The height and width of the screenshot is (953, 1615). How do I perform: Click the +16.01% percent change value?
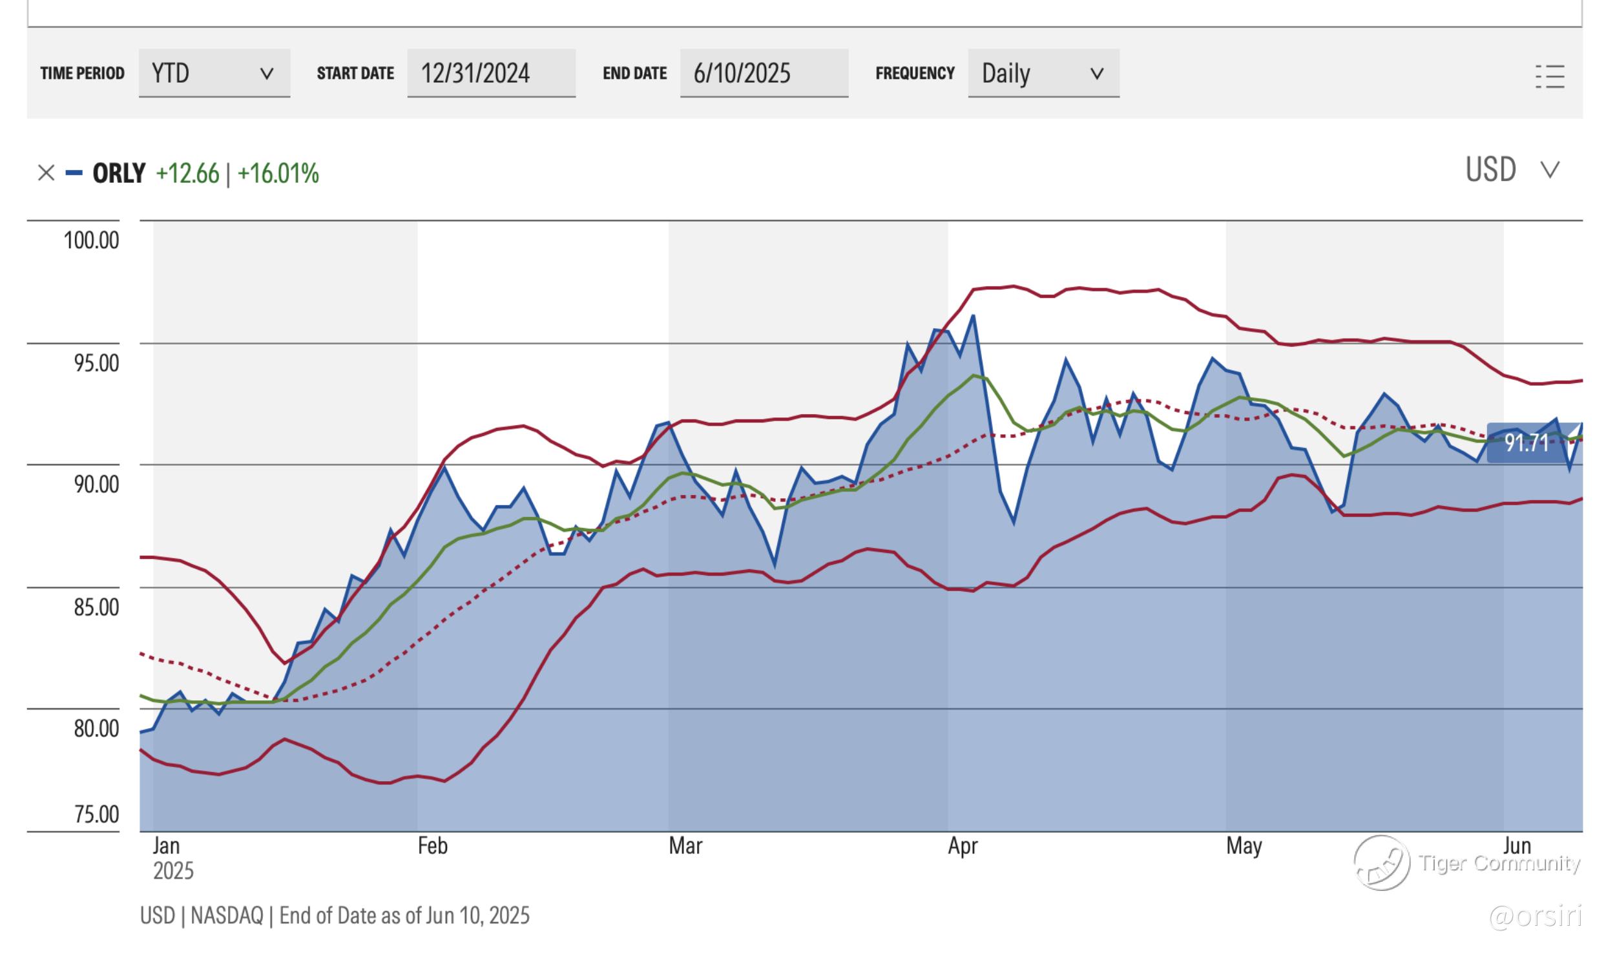[278, 173]
